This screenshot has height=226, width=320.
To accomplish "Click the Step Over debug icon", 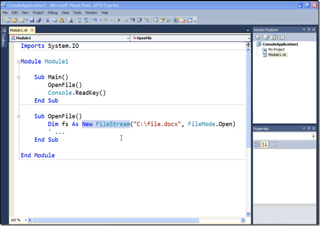I will coord(139,20).
